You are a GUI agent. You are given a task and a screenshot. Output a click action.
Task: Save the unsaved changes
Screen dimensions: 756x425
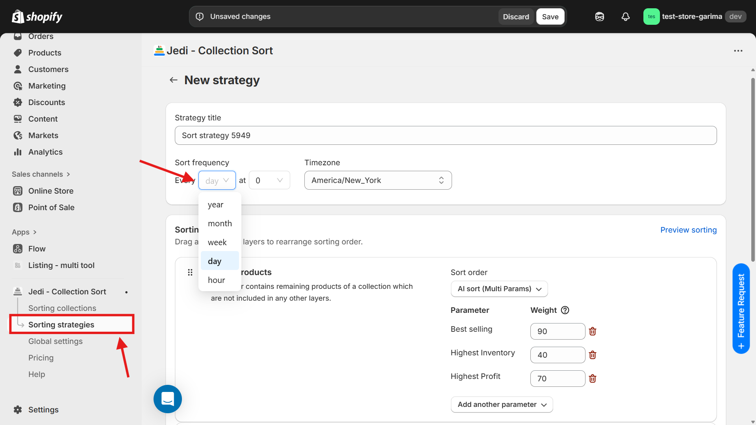click(x=550, y=17)
